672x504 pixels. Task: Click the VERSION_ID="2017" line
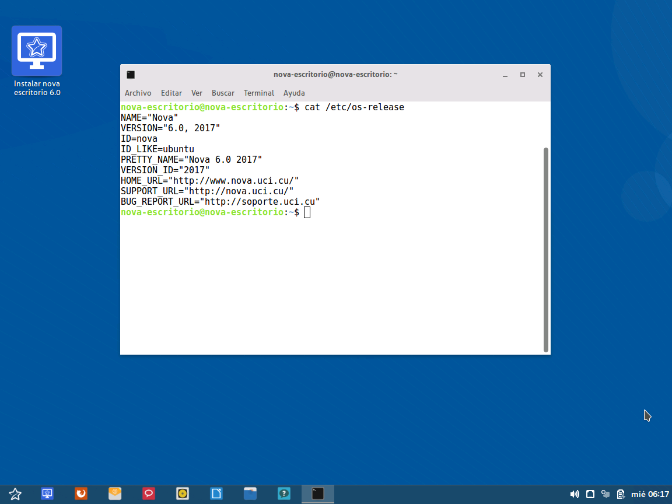(x=165, y=170)
